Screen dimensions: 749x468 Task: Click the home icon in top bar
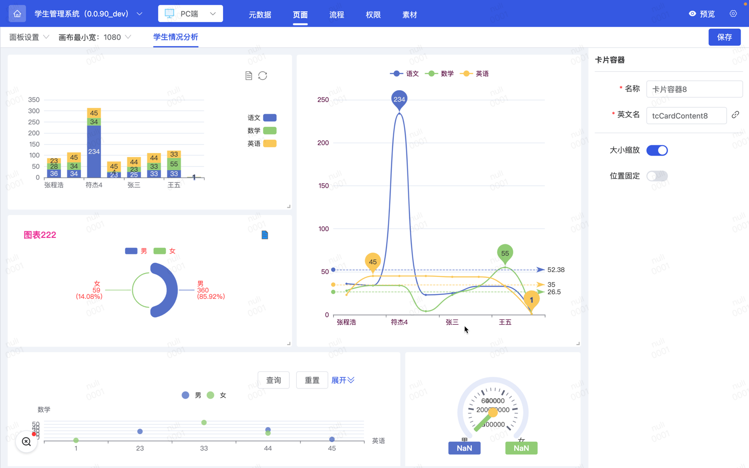(x=17, y=14)
